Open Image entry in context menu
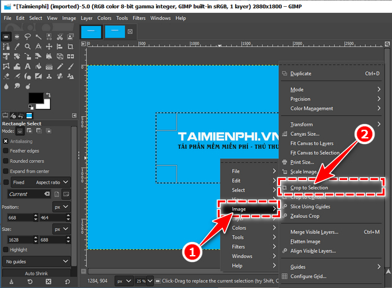The image size is (392, 288). (249, 209)
